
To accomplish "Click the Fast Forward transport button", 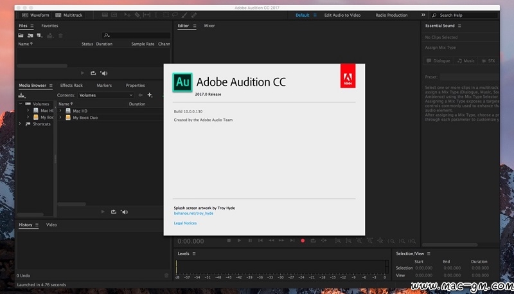I will coord(281,241).
